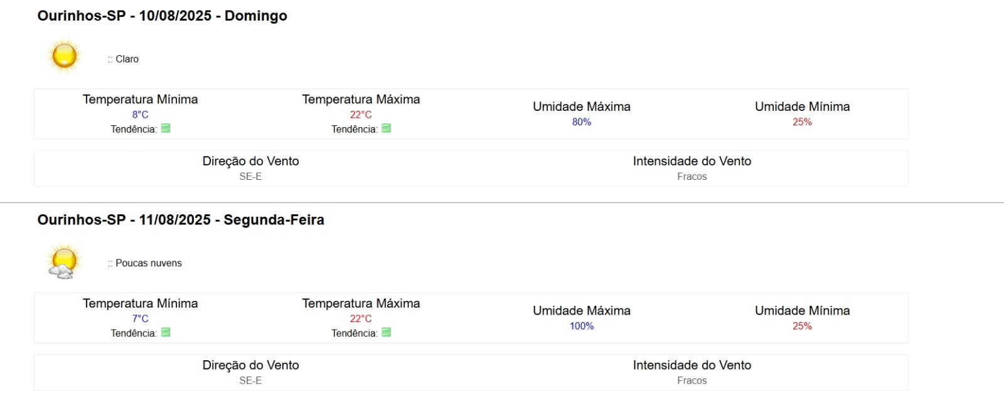Screen dimensions: 1004x396
Task: Click the 7°C minimum temperature value
Action: pyautogui.click(x=140, y=319)
